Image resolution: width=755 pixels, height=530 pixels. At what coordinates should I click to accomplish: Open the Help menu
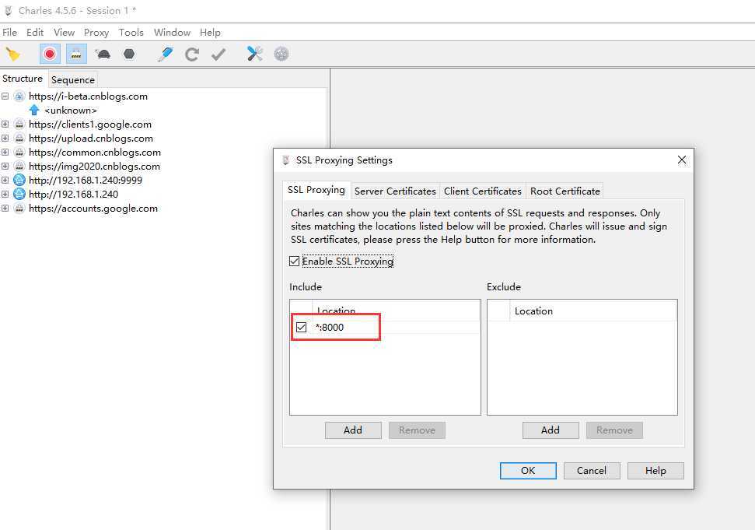210,32
